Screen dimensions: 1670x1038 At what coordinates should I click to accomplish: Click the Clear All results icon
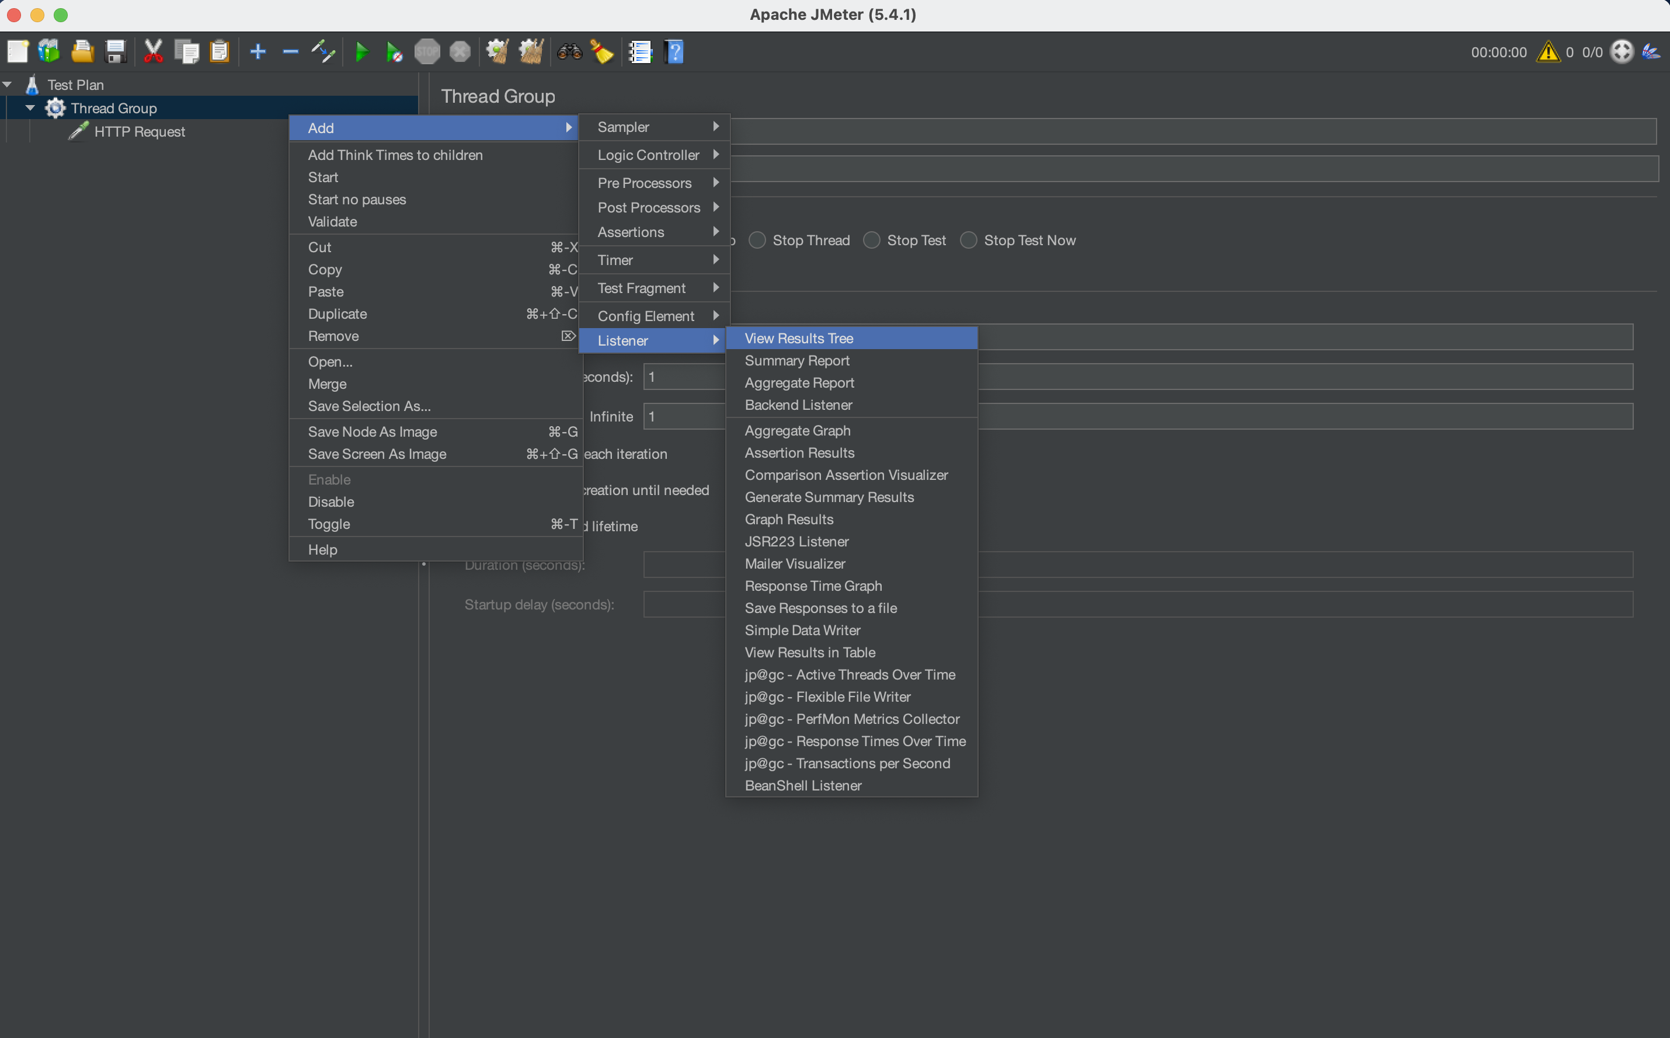click(x=531, y=51)
